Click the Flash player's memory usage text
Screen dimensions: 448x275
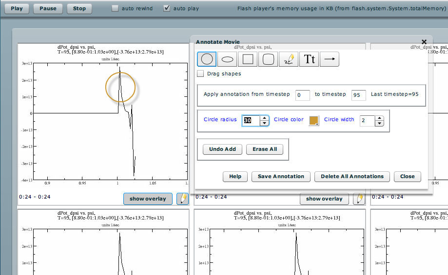341,9
